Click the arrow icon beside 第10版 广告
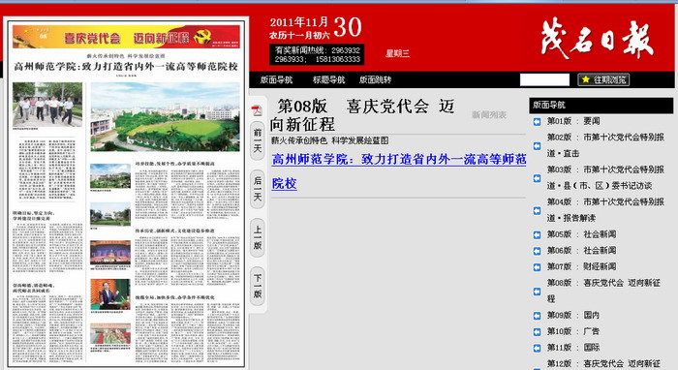Image resolution: width=678 pixels, height=370 pixels. (537, 332)
